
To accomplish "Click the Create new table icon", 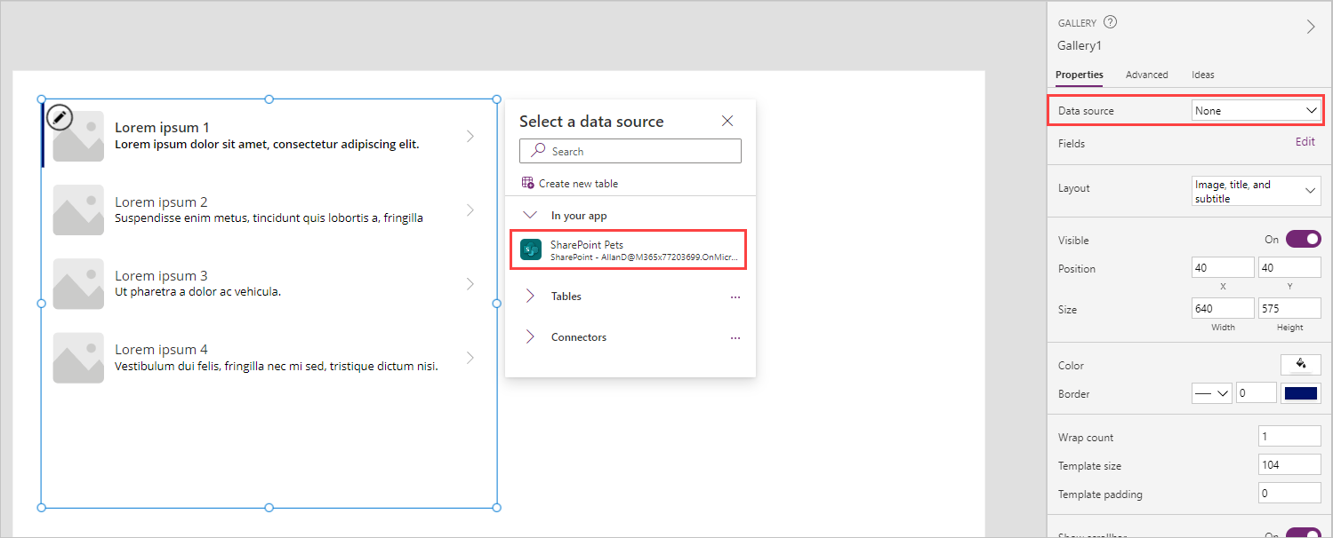I will tap(528, 182).
